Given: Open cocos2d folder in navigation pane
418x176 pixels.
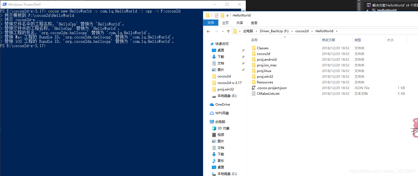Looking at the screenshot, I should pos(224,76).
